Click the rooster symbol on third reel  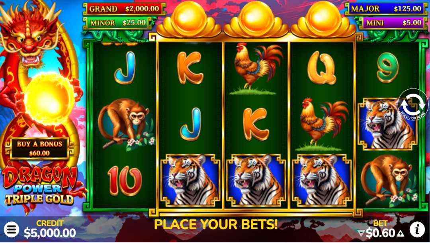click(x=256, y=69)
